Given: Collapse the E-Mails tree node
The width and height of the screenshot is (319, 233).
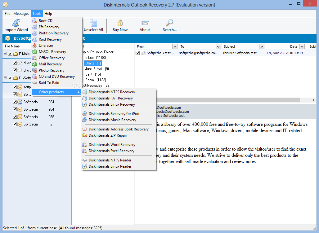Looking at the screenshot, I should click(x=5, y=54).
